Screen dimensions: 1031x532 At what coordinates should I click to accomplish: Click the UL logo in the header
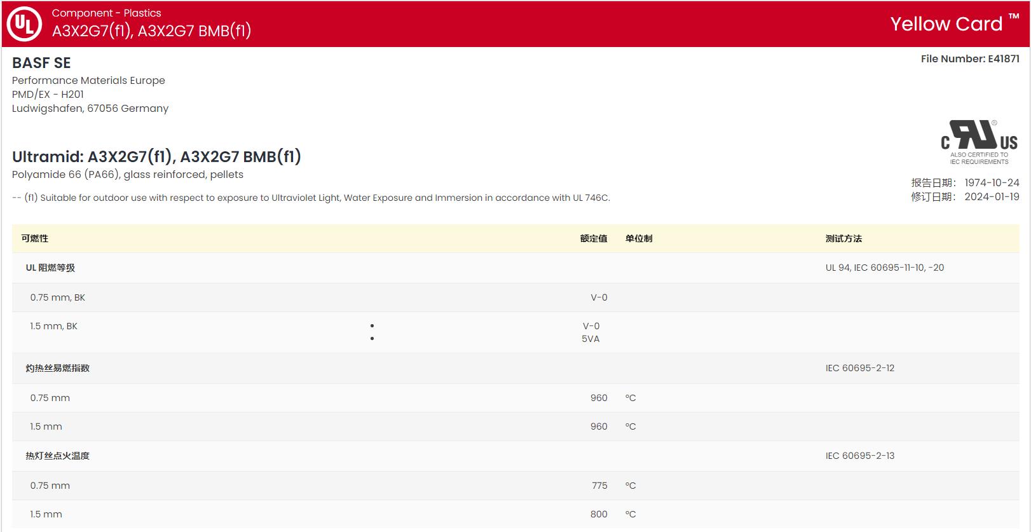(24, 24)
